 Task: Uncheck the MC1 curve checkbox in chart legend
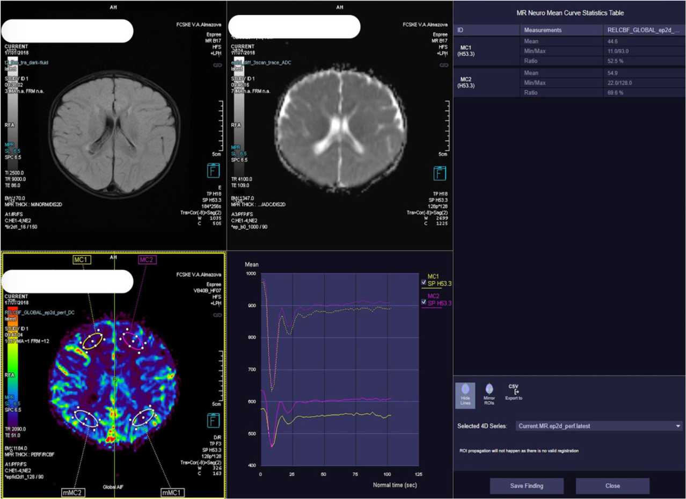[x=424, y=283]
